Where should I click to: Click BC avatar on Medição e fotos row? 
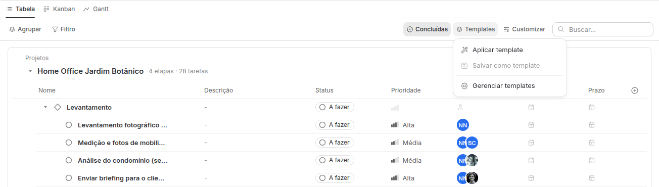tap(472, 143)
